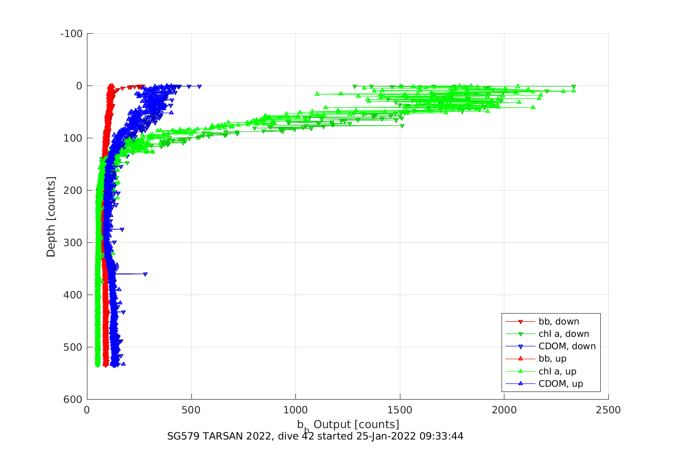Click the x-axis tick label 1000
The height and width of the screenshot is (449, 673).
click(x=295, y=410)
